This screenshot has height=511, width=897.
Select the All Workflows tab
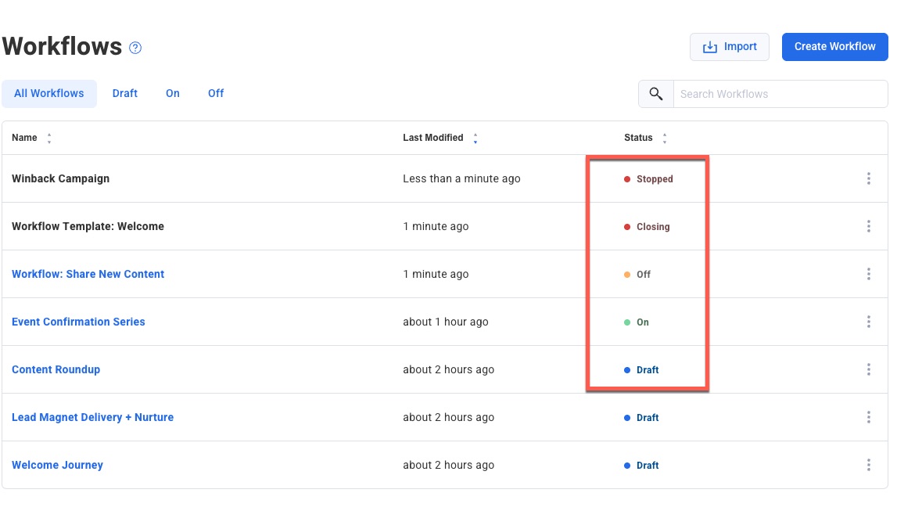pos(49,93)
